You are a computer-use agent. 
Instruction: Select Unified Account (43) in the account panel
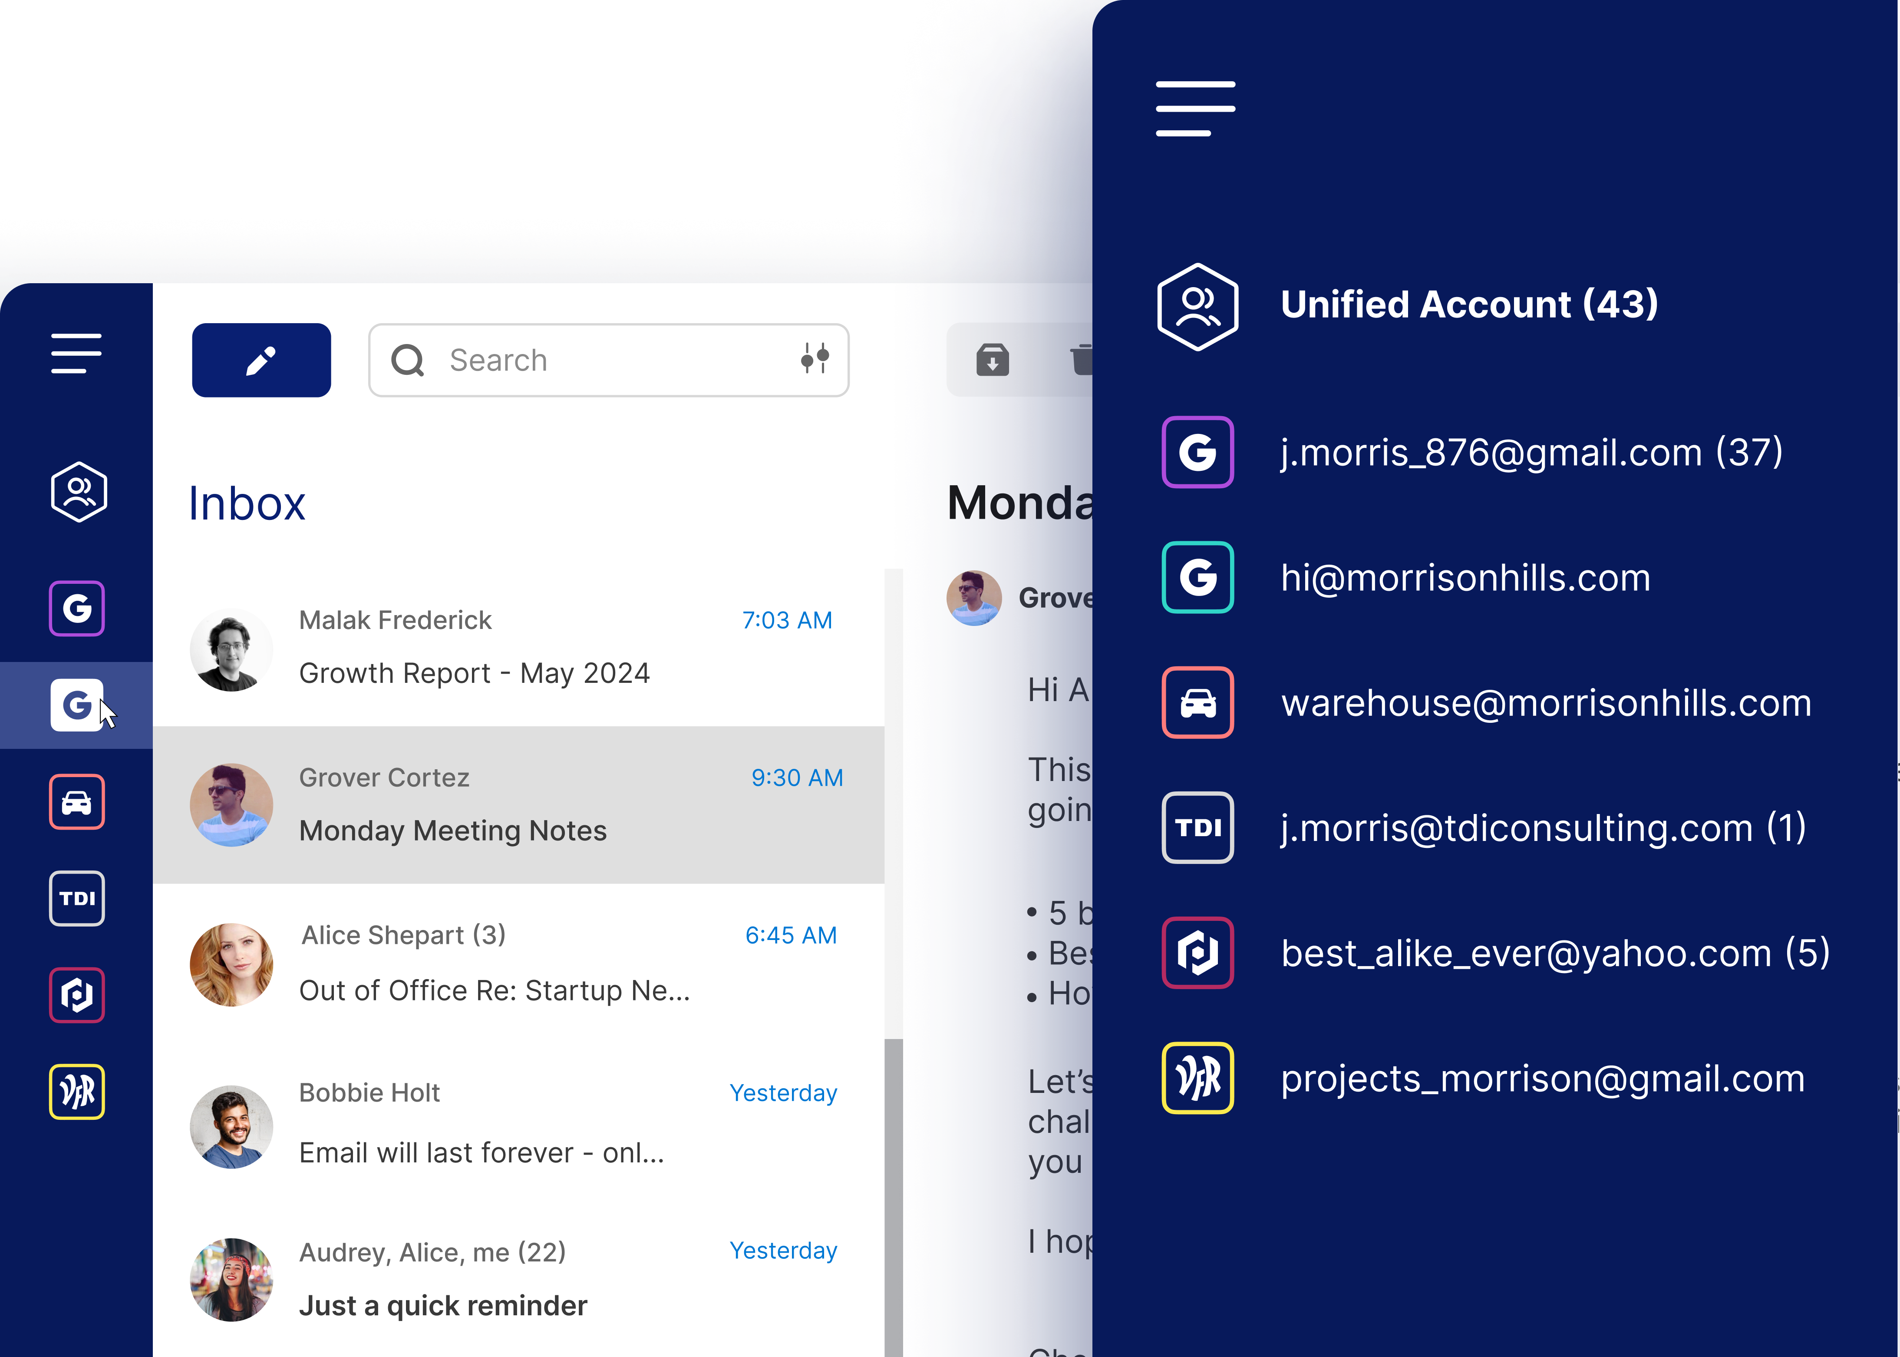pos(1469,305)
